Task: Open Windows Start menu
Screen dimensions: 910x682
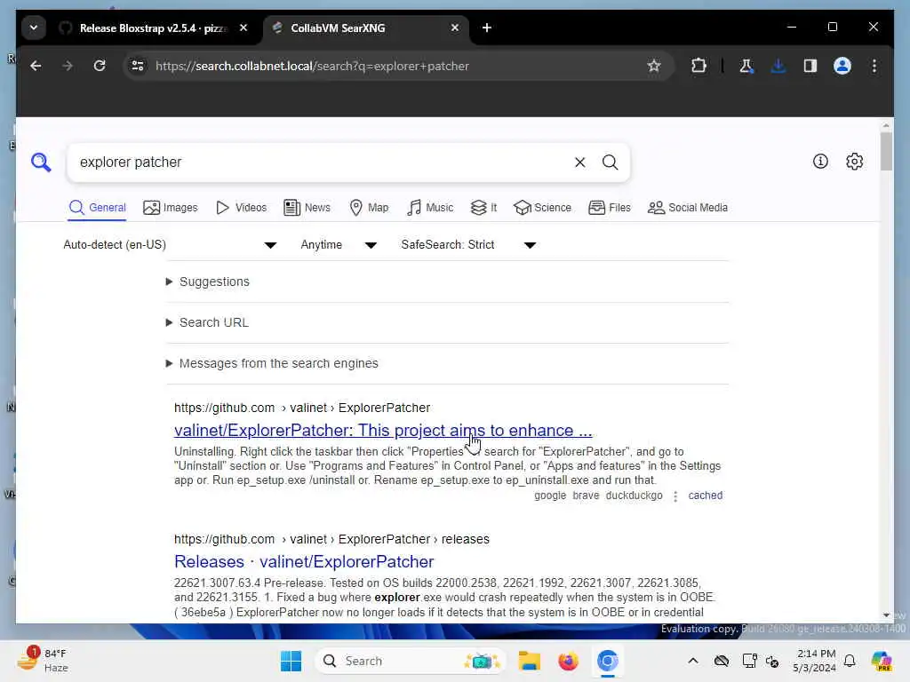Action: 291,661
